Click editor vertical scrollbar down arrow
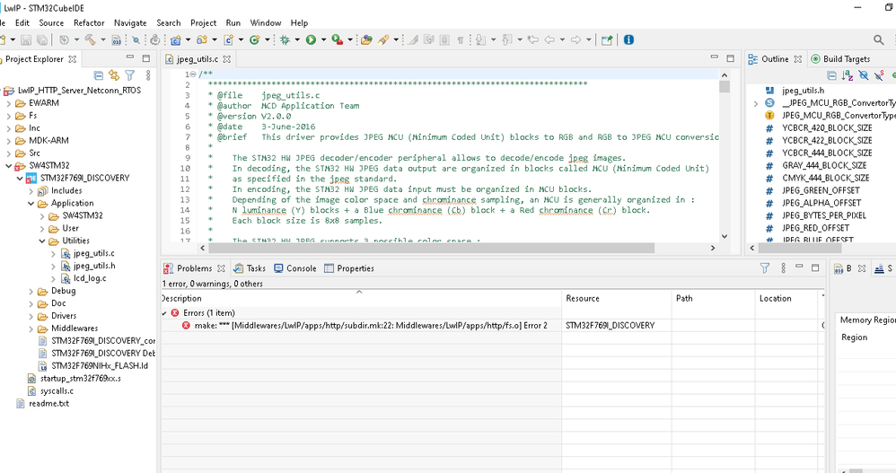 tap(725, 236)
